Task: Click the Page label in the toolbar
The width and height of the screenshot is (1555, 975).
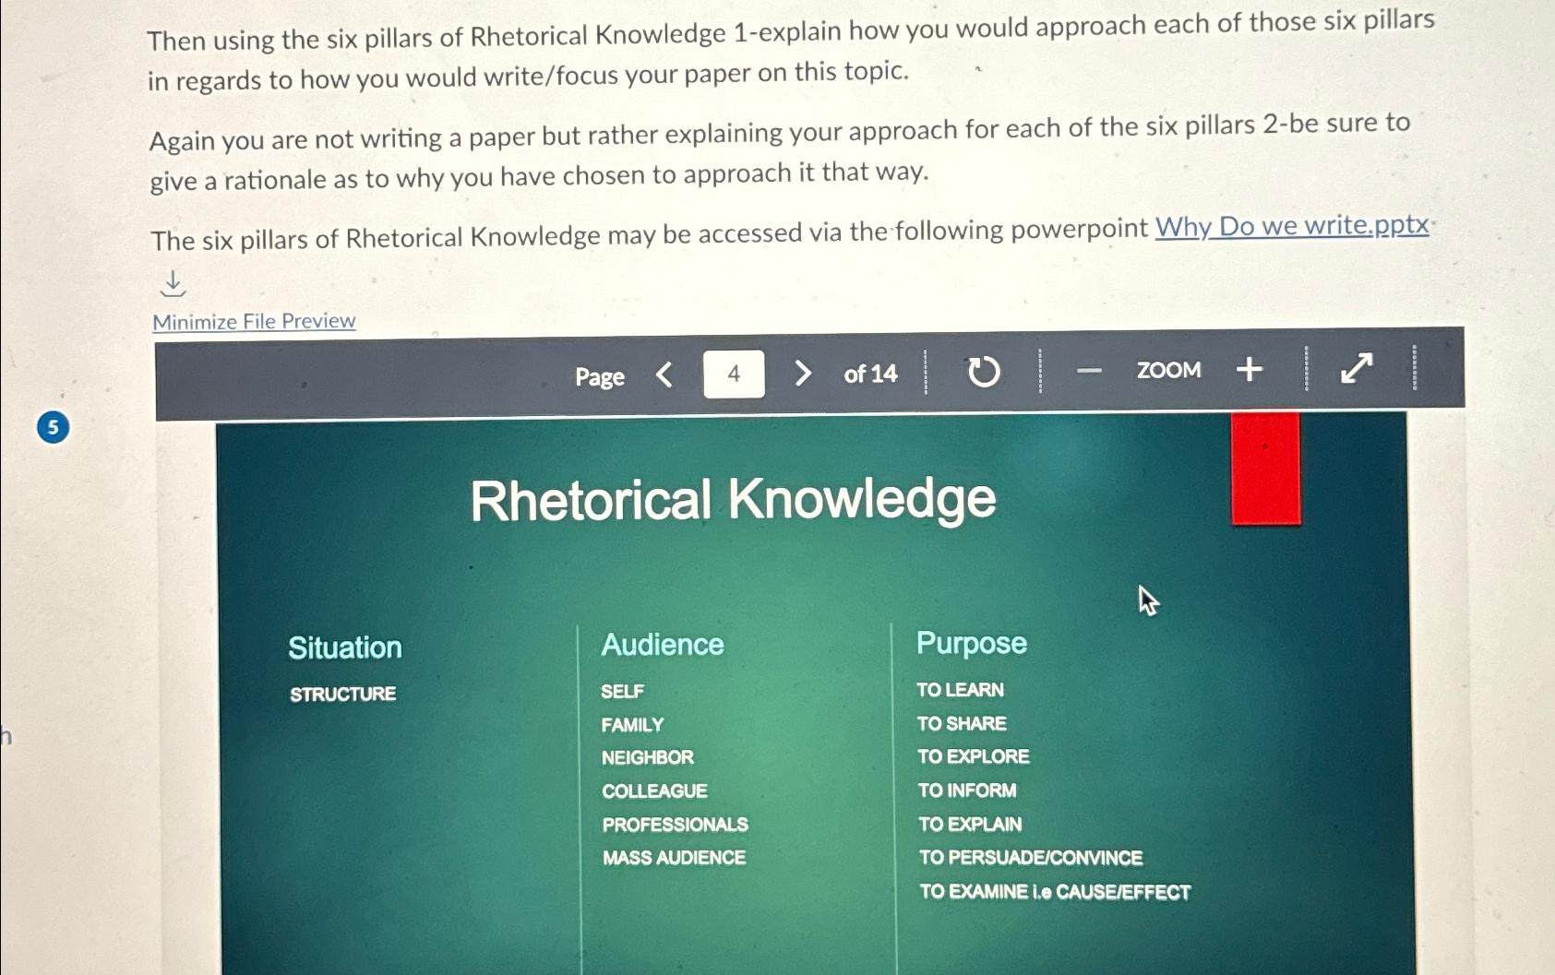Action: click(x=598, y=376)
